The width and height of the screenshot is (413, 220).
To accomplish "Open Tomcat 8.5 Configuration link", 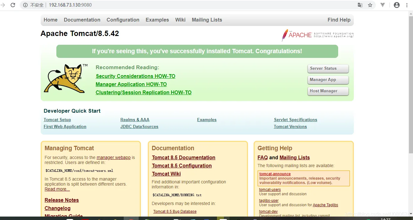I will [x=182, y=166].
